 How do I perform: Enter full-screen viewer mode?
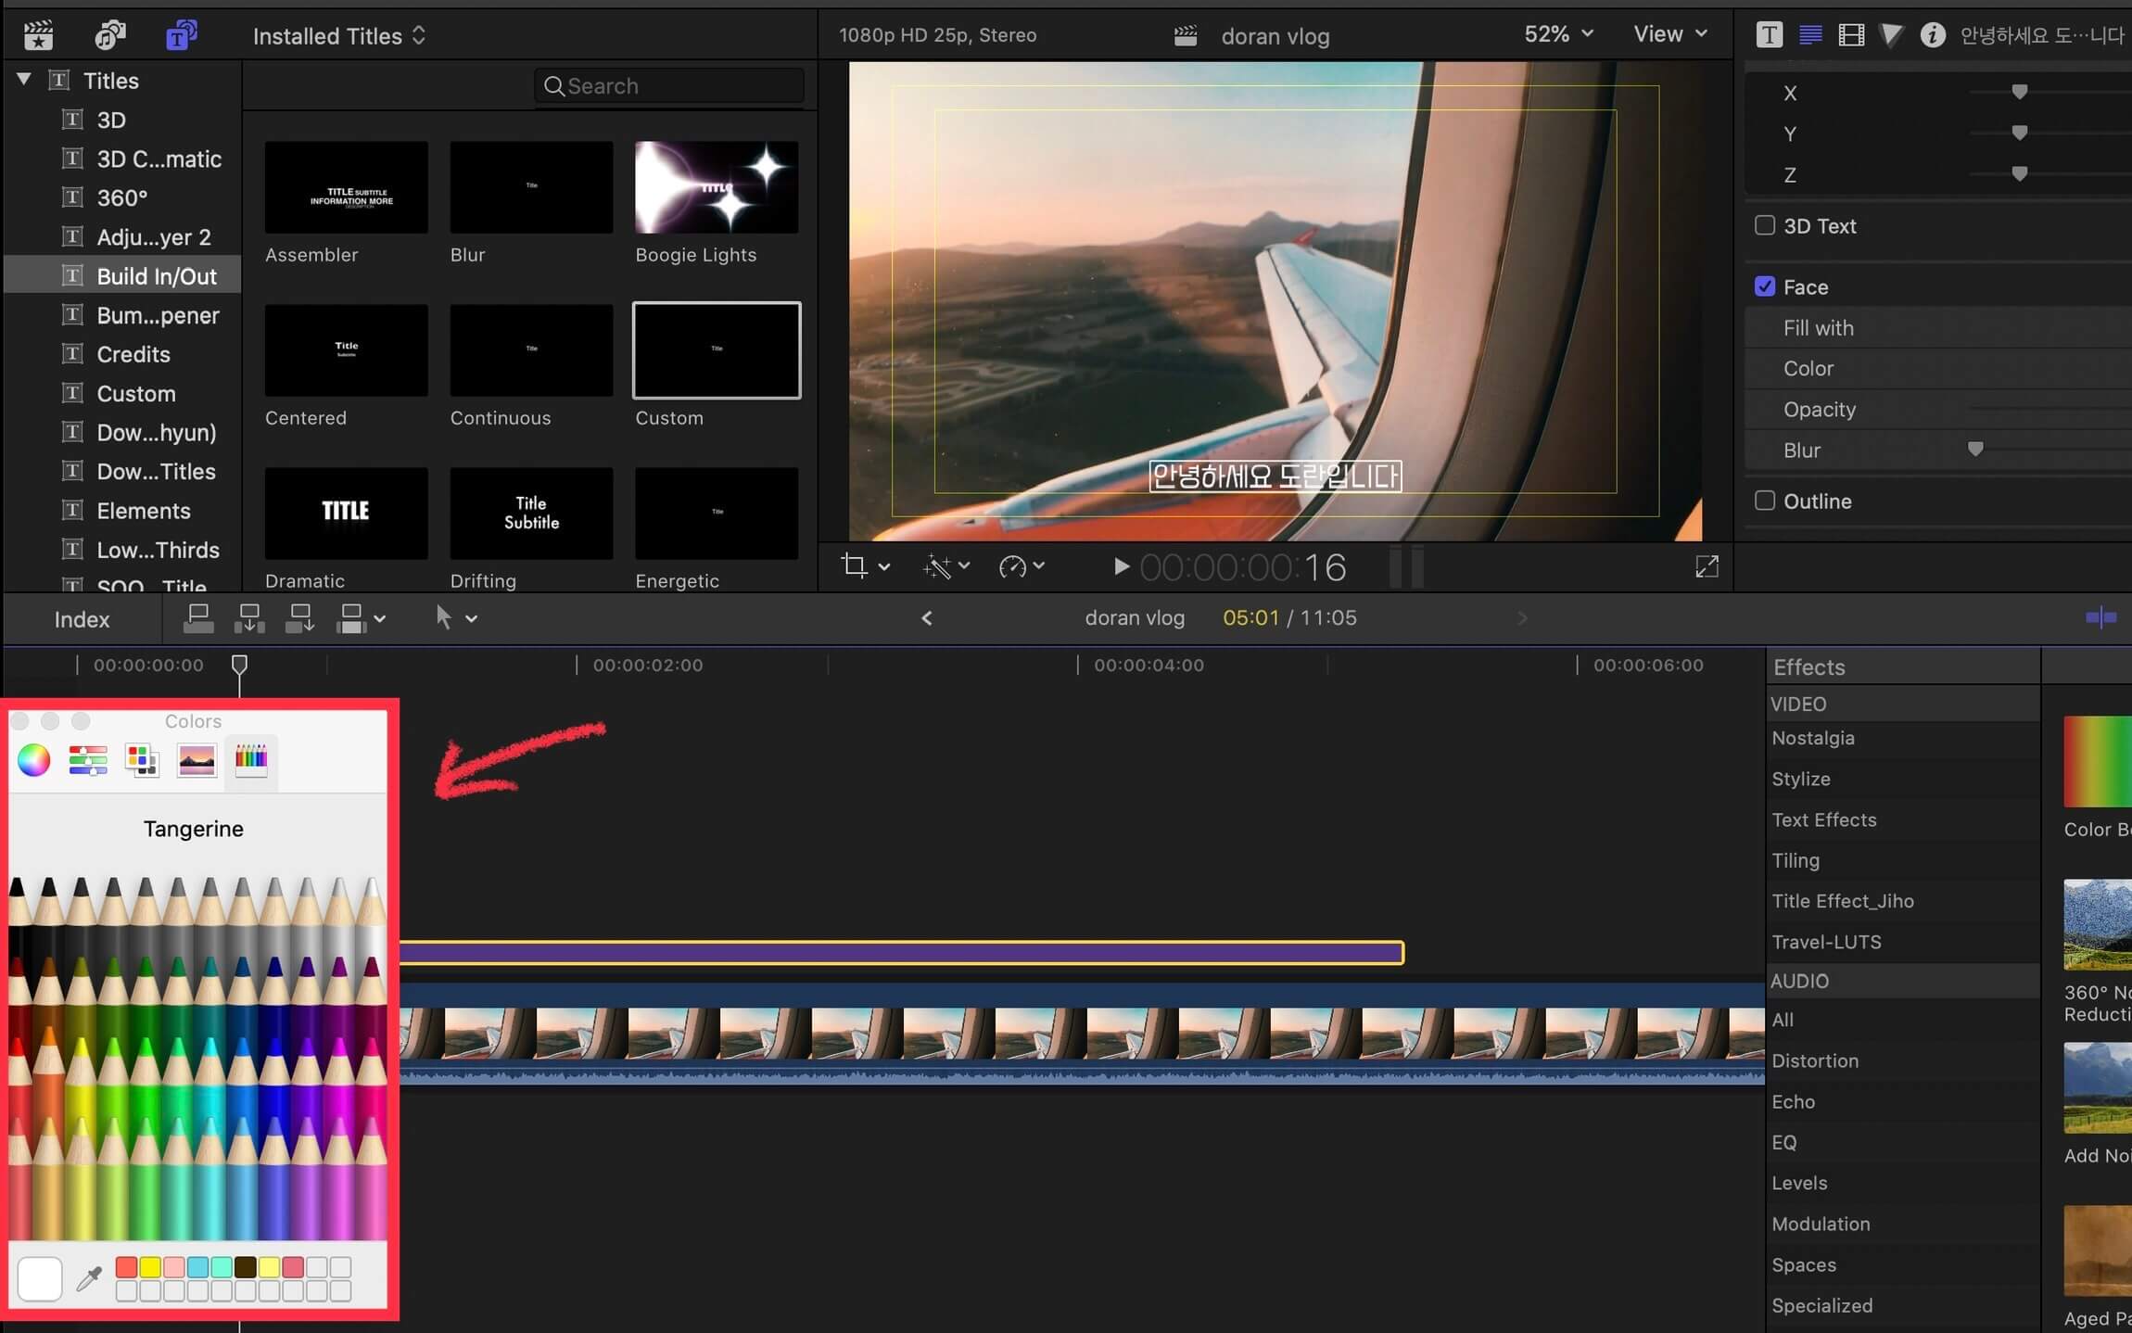(1707, 566)
